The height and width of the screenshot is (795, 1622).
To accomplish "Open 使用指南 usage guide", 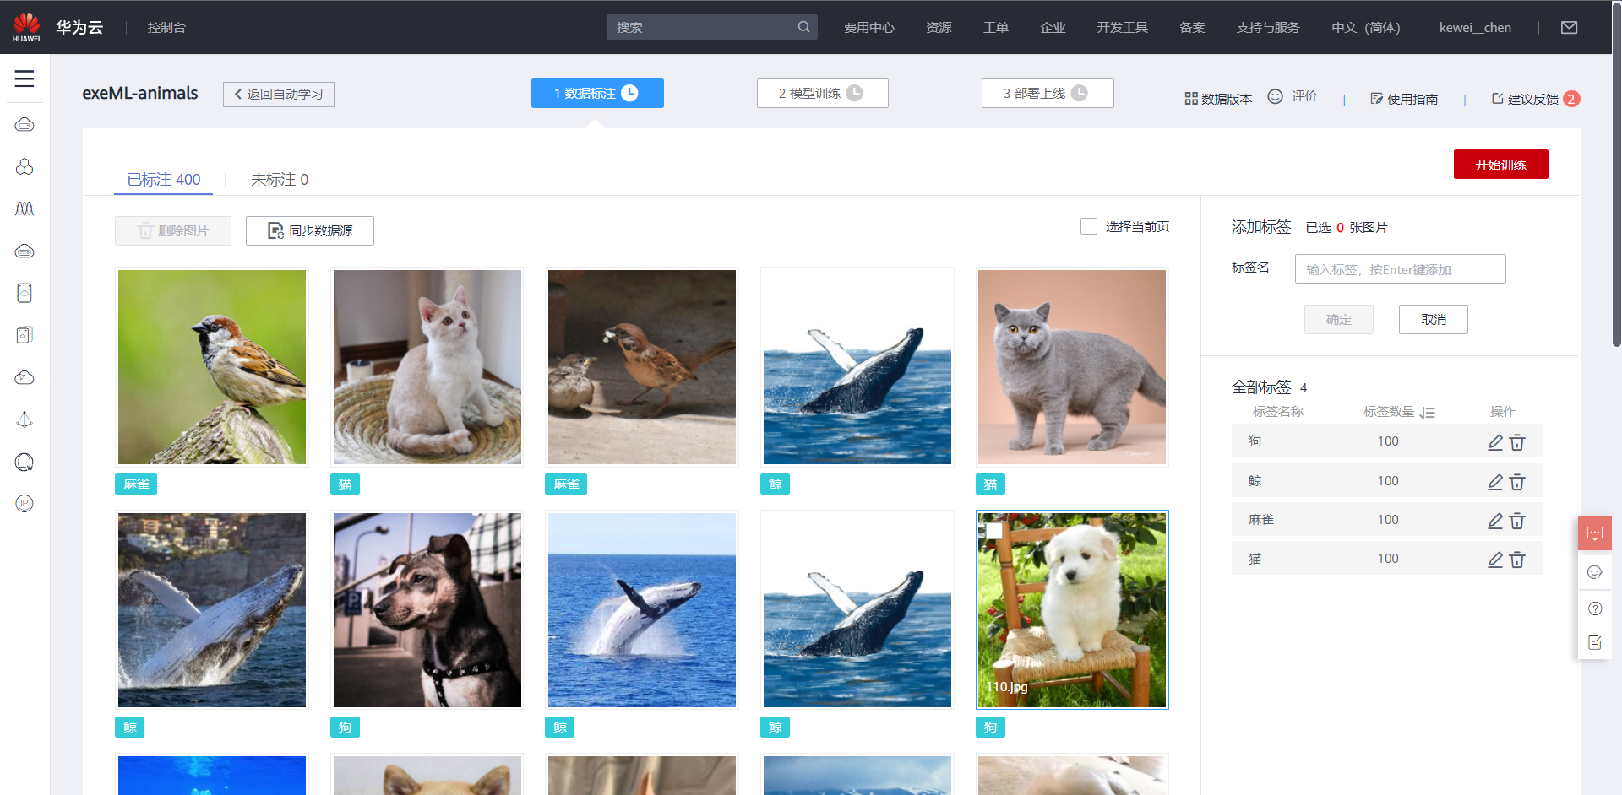I will click(1404, 99).
